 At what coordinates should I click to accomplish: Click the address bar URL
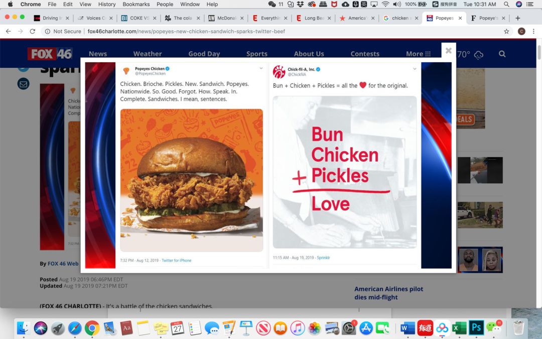tap(186, 31)
